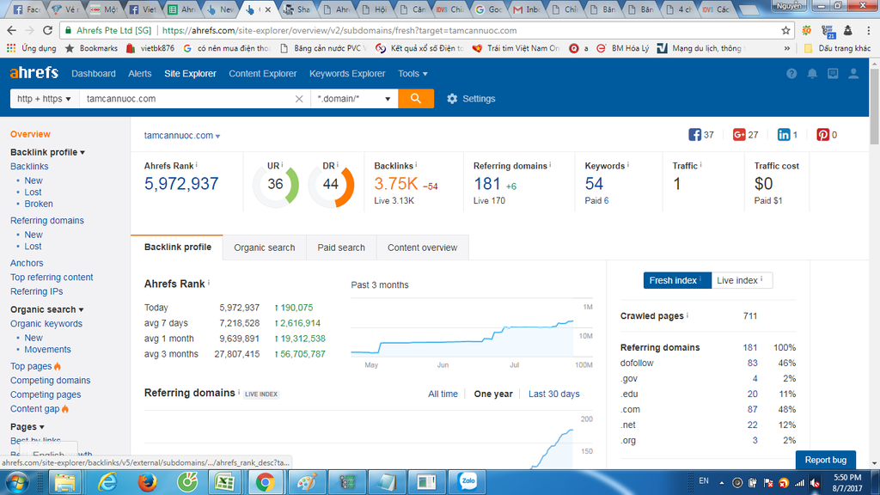
Task: Reload the page in Chrome
Action: [48, 30]
